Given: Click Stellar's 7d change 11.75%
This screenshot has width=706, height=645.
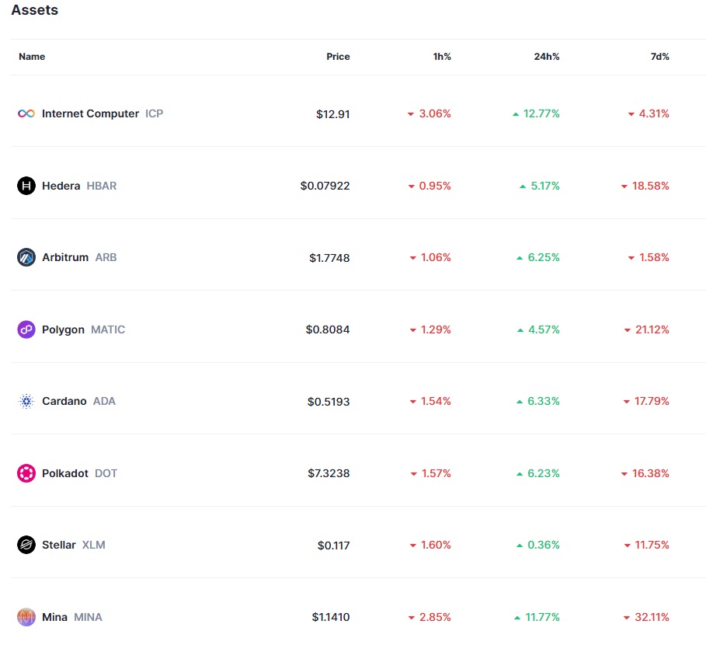Looking at the screenshot, I should tap(652, 545).
